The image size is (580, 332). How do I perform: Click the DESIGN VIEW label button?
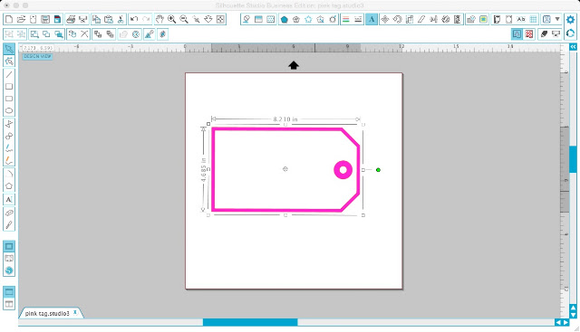tap(37, 56)
